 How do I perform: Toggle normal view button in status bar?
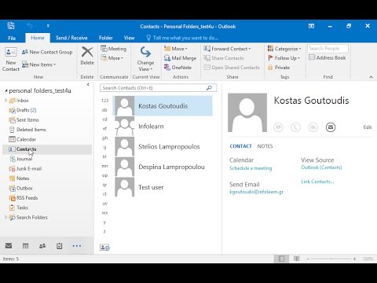(281, 259)
